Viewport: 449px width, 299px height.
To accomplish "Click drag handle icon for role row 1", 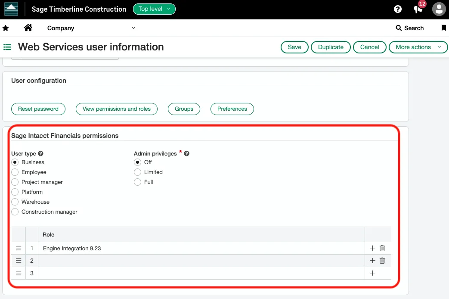I will (x=19, y=248).
